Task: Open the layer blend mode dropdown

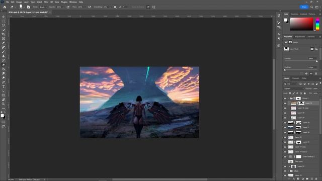Action: tap(294, 88)
